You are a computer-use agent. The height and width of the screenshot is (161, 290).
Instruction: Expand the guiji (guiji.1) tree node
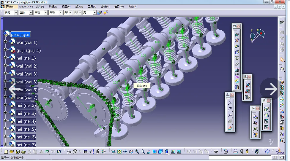pyautogui.click(x=5, y=50)
